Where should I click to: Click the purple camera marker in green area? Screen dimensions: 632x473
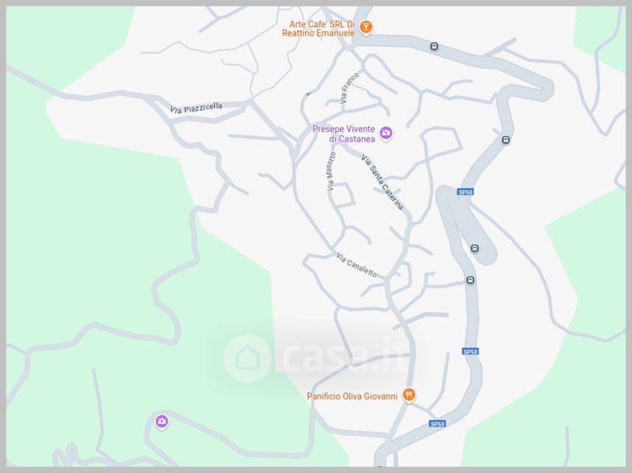[162, 422]
